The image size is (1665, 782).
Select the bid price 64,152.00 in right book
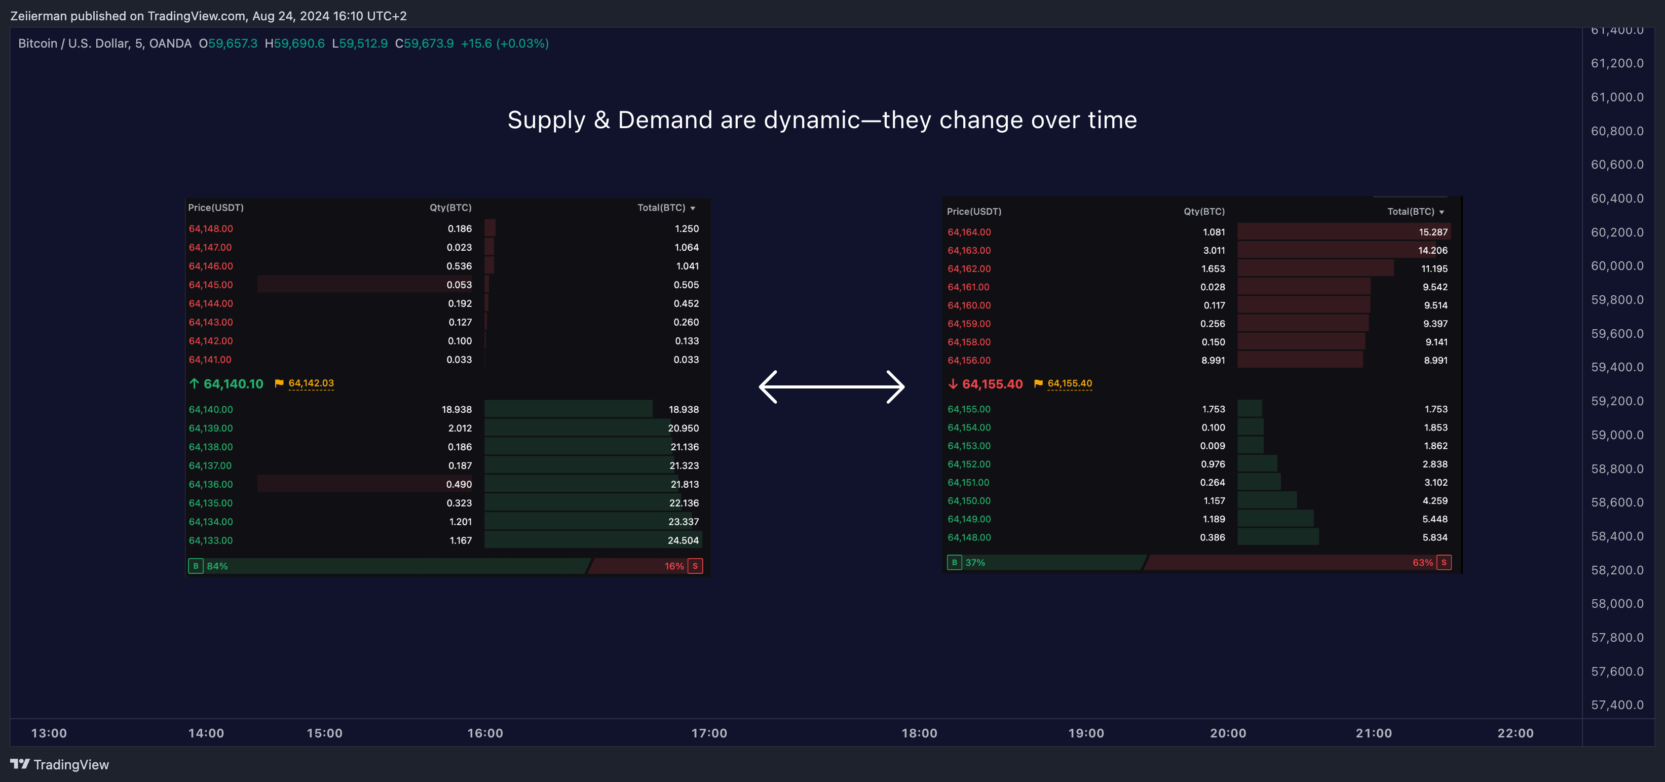969,464
